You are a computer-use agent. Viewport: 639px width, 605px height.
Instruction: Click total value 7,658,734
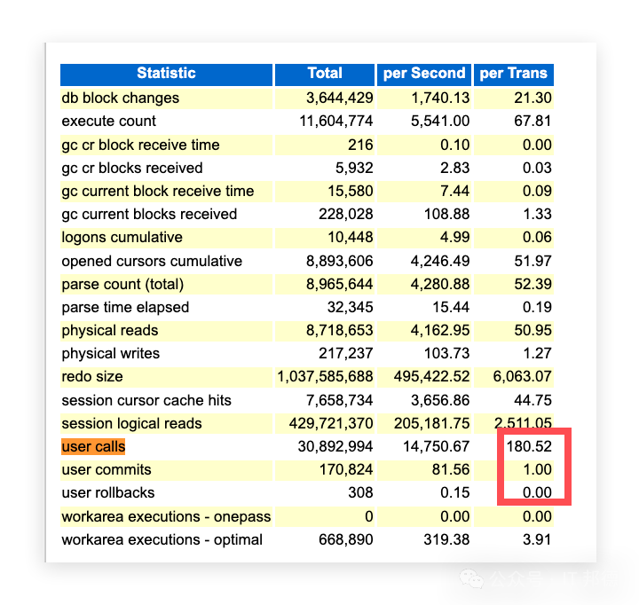[339, 400]
